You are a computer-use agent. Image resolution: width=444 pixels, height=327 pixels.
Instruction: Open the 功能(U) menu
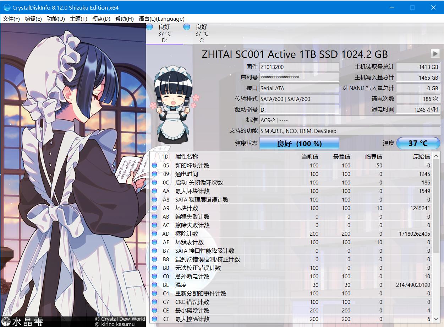click(56, 19)
